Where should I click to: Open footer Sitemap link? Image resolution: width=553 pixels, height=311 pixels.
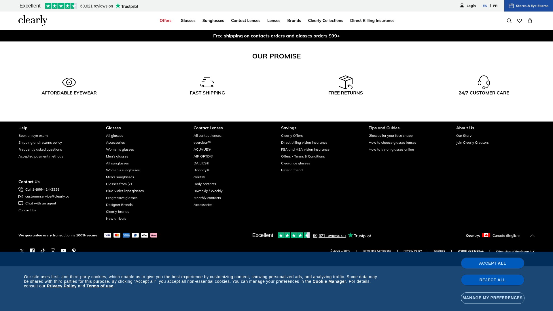[440, 251]
